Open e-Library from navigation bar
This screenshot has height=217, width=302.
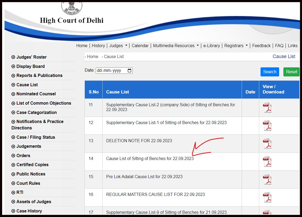click(211, 46)
